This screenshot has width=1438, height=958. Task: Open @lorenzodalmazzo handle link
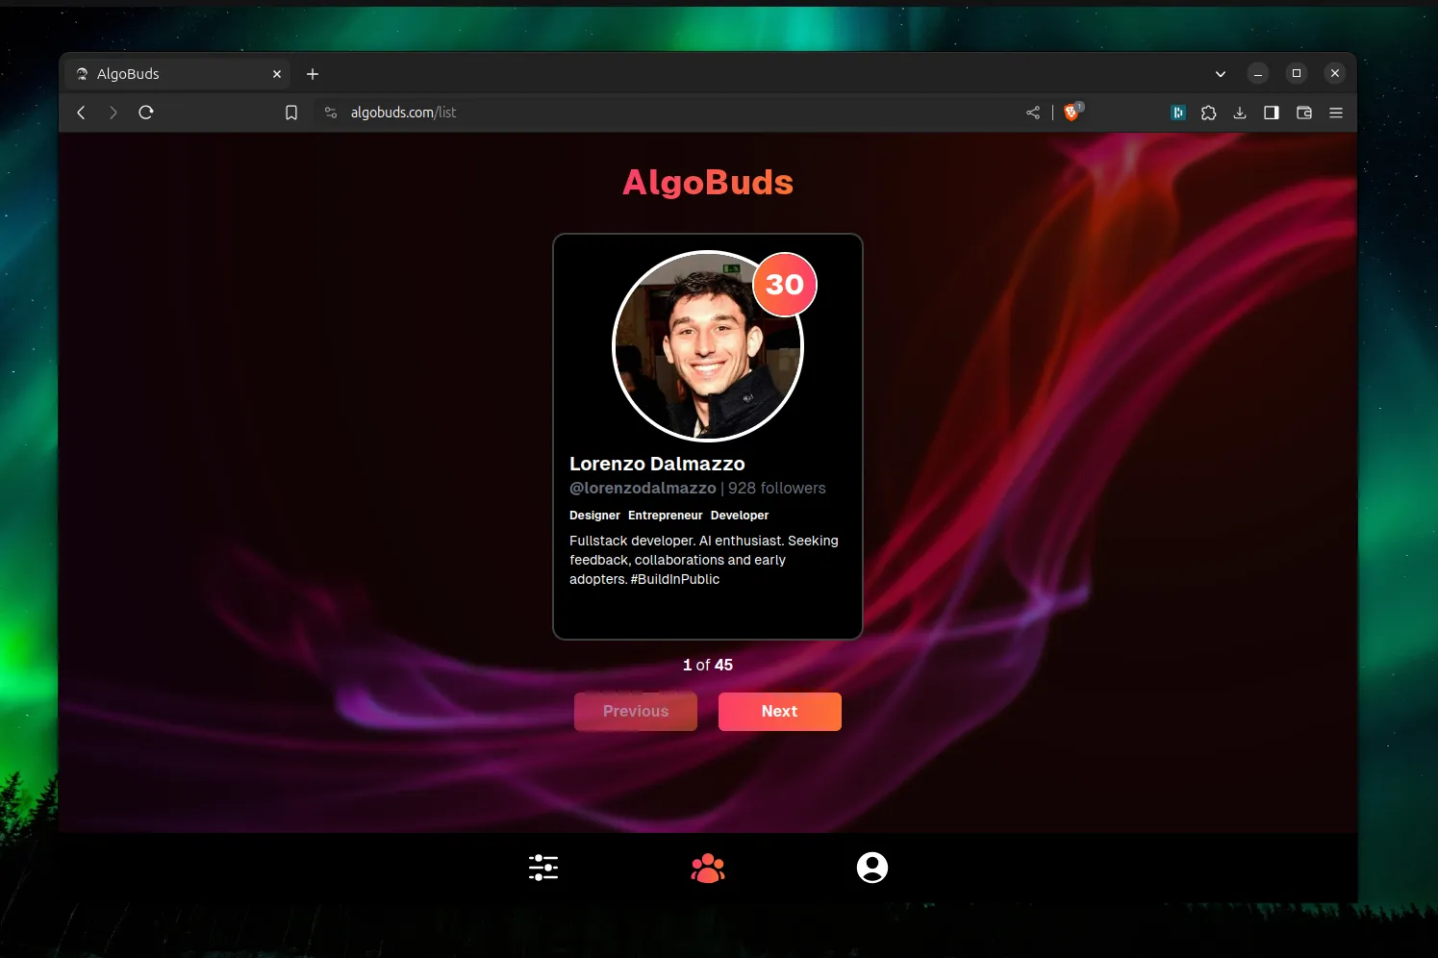[x=643, y=489]
